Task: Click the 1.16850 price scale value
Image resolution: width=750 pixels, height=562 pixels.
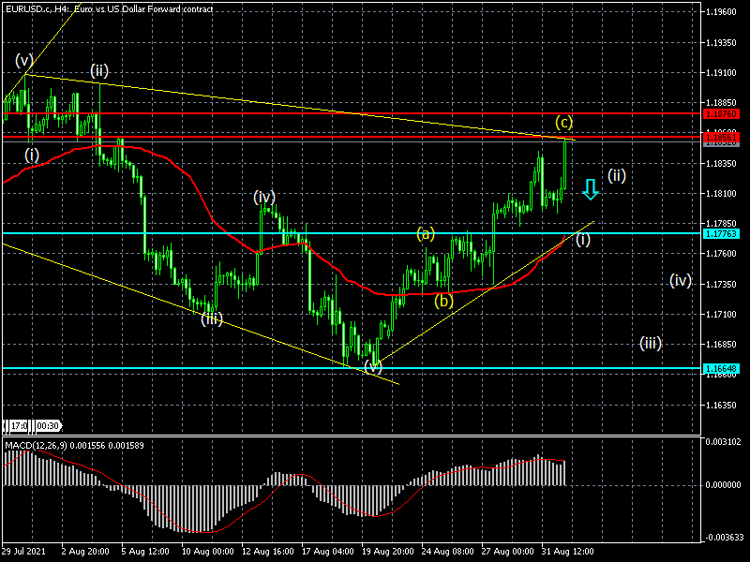Action: pos(721,345)
